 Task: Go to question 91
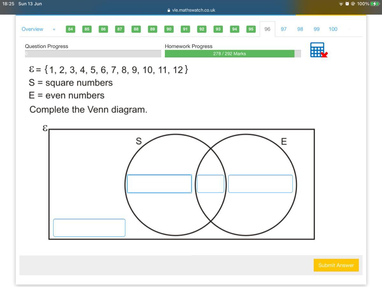click(x=185, y=29)
